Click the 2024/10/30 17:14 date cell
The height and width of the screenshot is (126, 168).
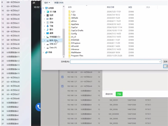(x=114, y=27)
